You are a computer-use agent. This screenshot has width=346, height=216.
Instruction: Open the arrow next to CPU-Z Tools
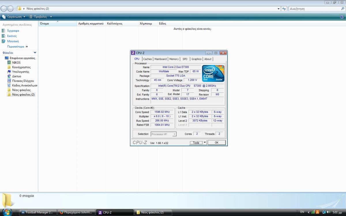(205, 143)
